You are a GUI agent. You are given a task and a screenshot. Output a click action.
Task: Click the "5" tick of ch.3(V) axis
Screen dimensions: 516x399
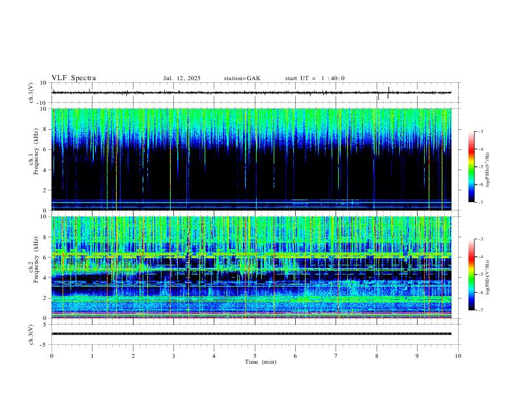coord(46,325)
